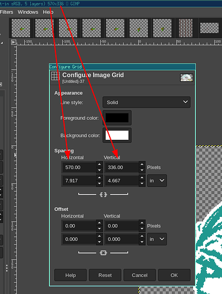Click the black Foreground color swatch
This screenshot has width=222, height=294.
[117, 118]
